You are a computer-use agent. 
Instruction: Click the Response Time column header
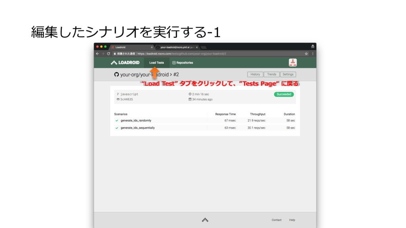pyautogui.click(x=225, y=114)
